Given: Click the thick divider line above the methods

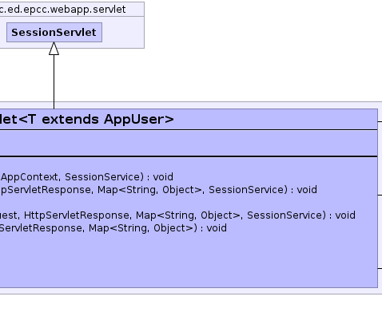Looking at the screenshot, I should [189, 156].
